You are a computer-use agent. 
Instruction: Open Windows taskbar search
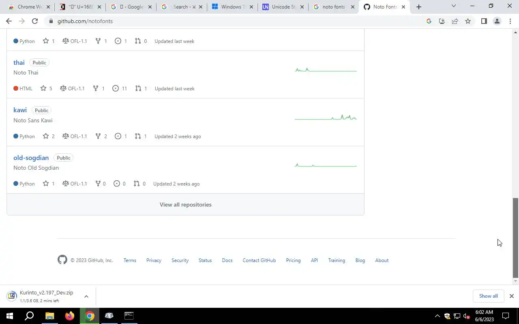[x=29, y=316]
